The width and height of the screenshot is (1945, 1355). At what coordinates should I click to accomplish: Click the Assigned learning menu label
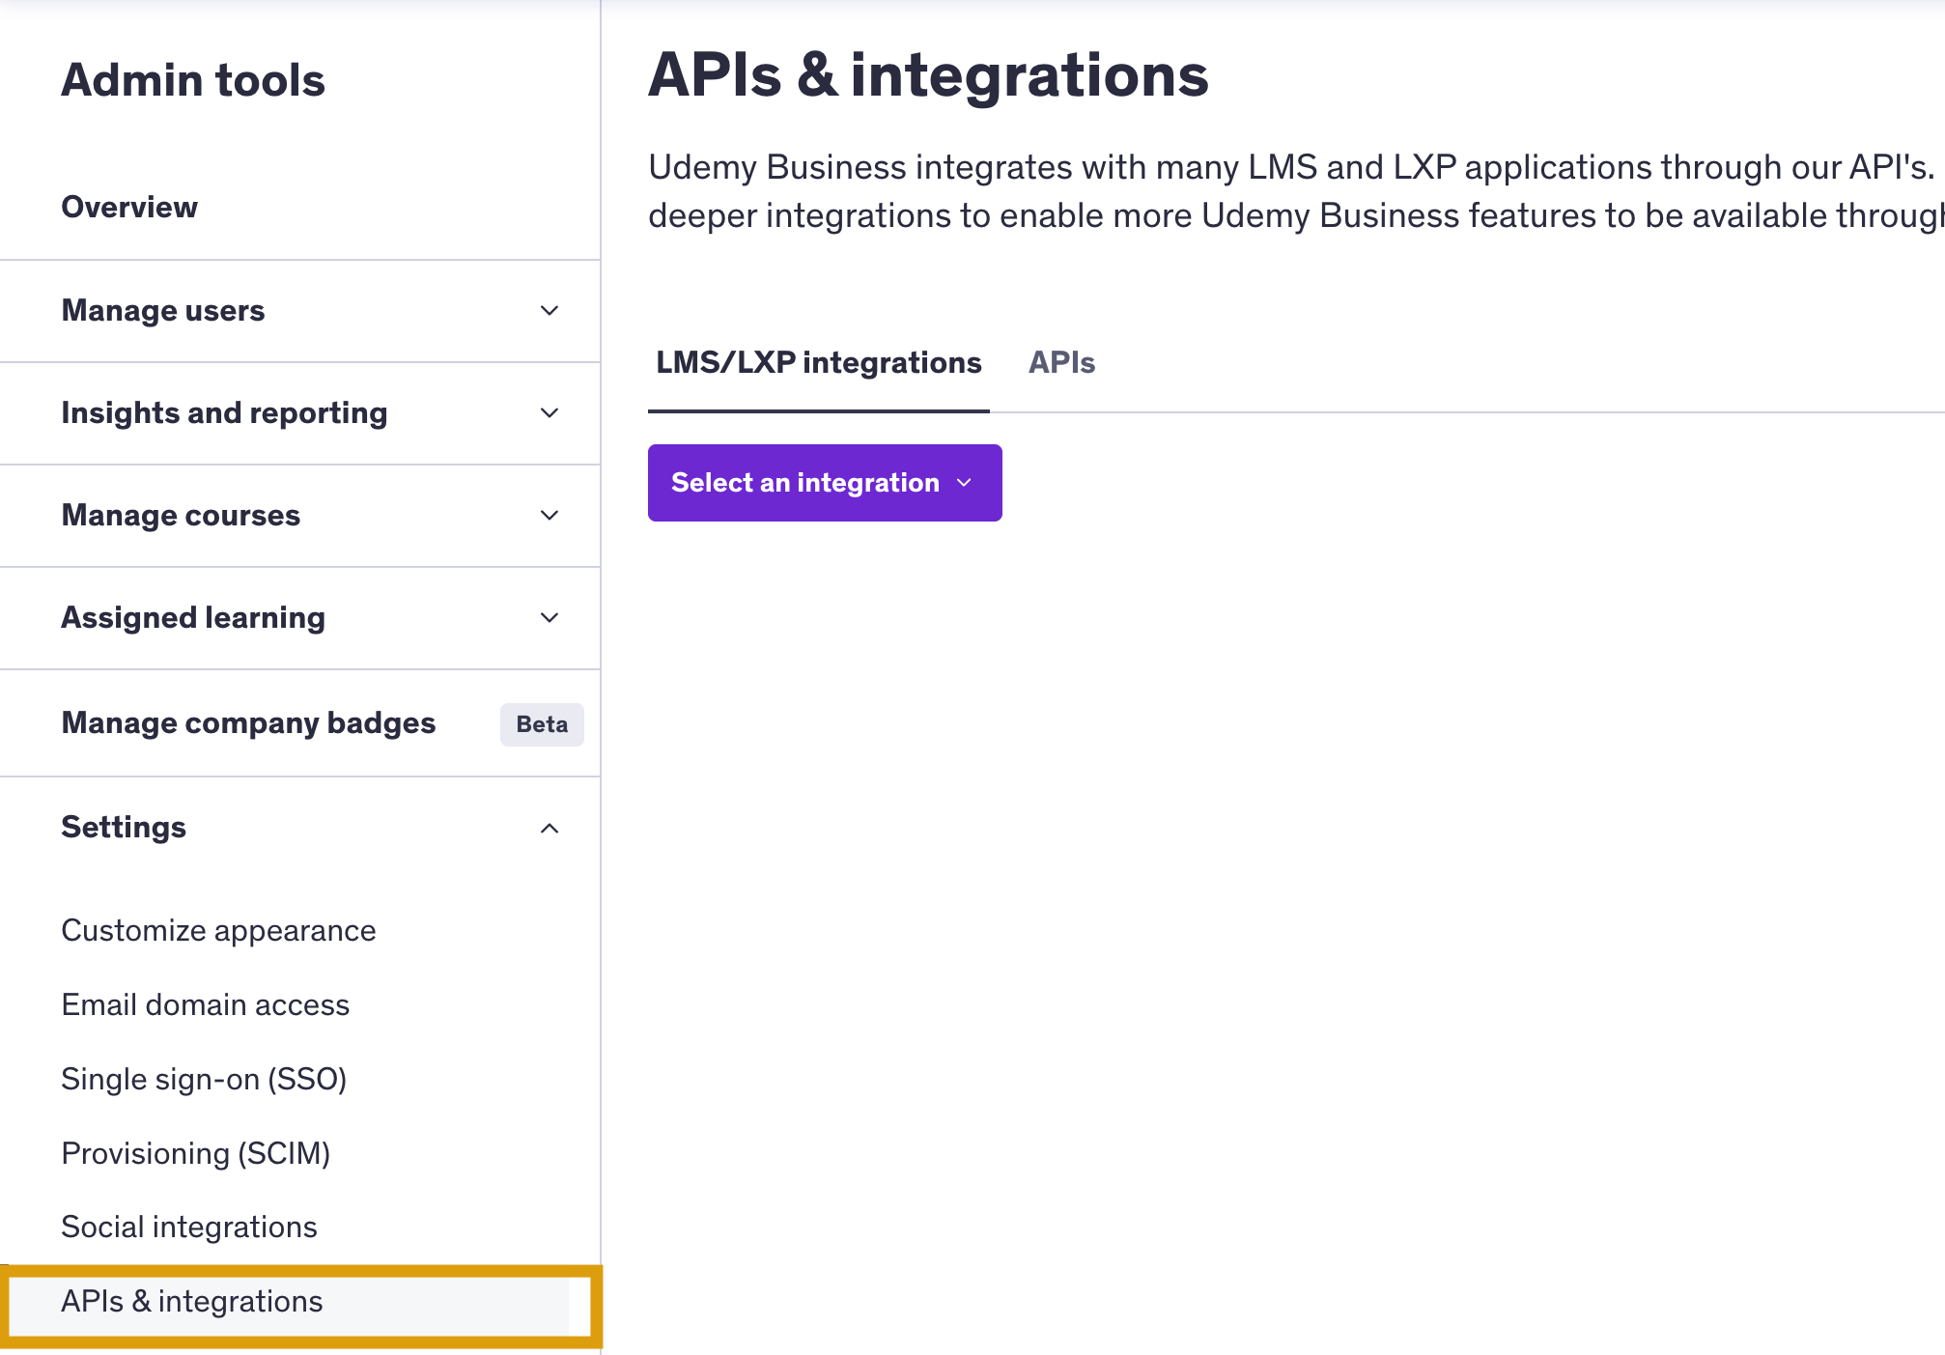point(193,618)
